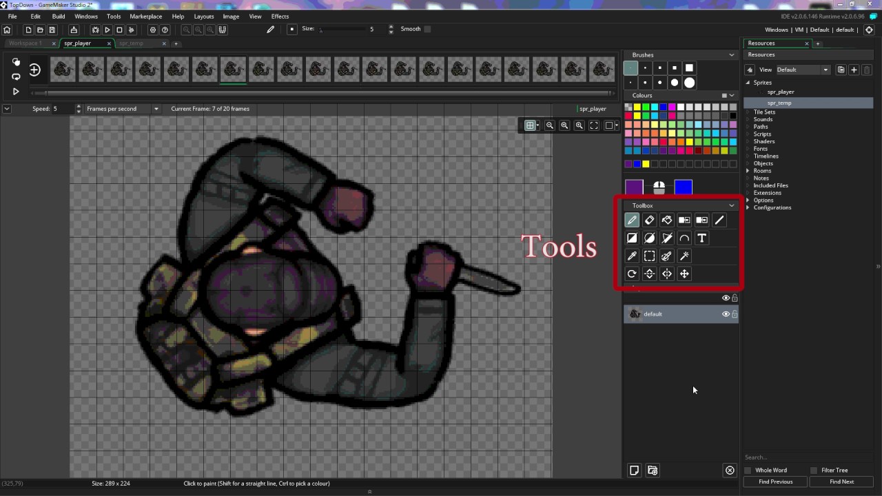Toggle the canvas grid display
The image size is (882, 496).
pos(530,125)
